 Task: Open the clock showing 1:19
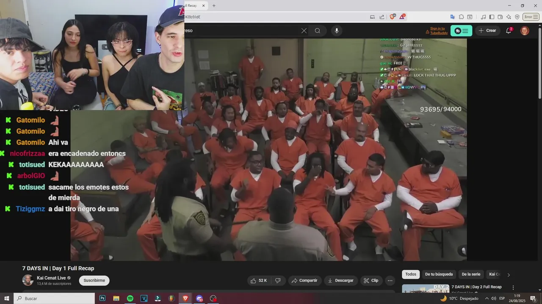coord(517,298)
